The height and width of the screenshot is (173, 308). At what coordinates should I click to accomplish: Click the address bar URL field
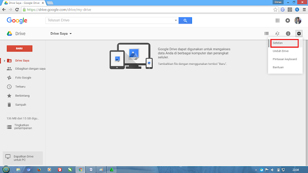[x=147, y=10]
